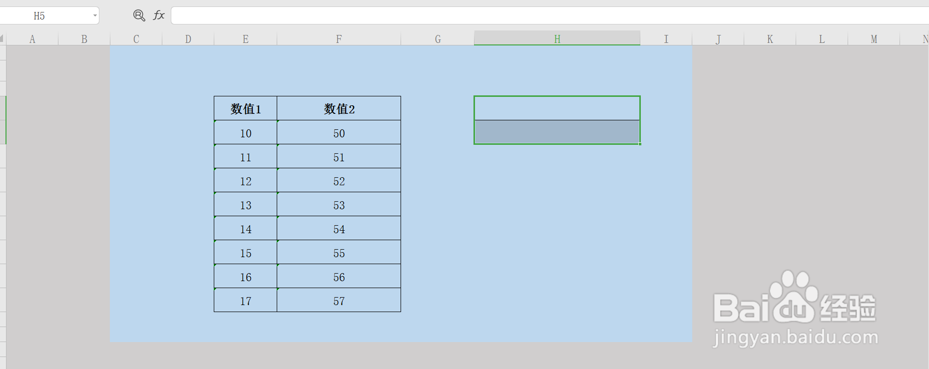Image resolution: width=929 pixels, height=369 pixels.
Task: Click the zoom magnifier icon beside fx
Action: (x=139, y=15)
